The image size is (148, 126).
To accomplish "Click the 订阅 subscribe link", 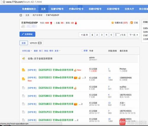I will pos(136,23).
